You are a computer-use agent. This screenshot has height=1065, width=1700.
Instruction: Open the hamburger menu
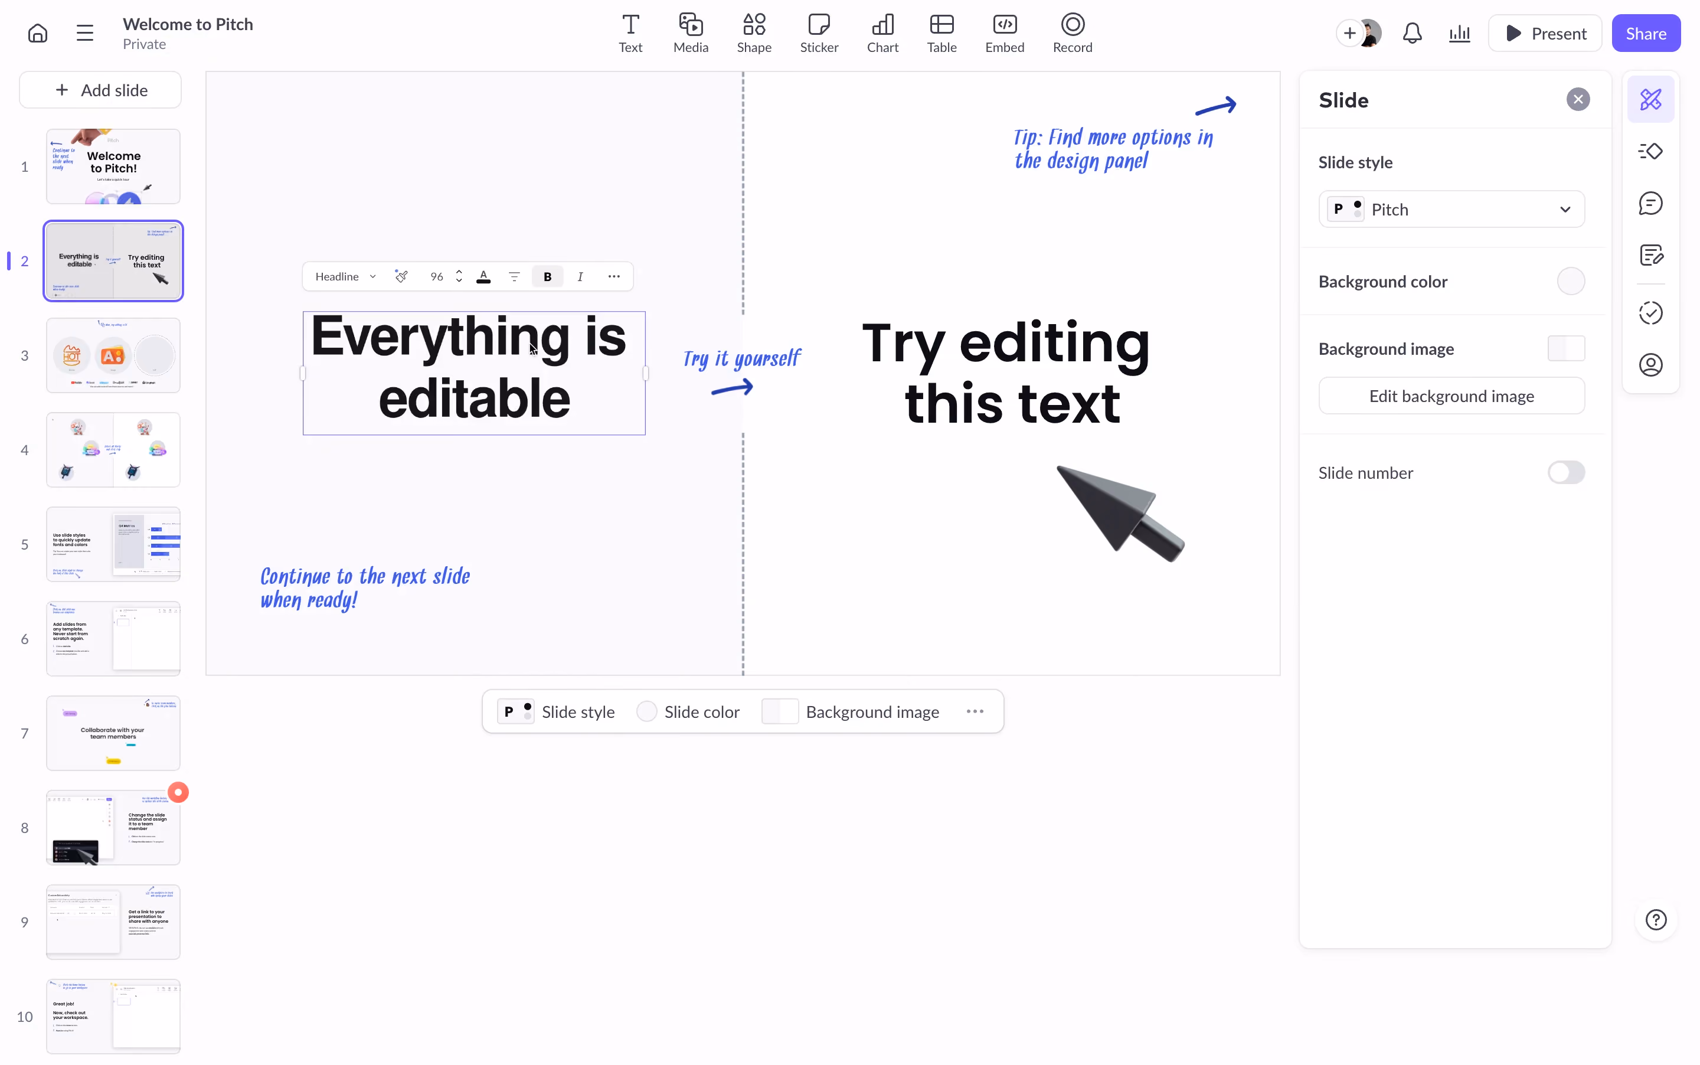84,33
